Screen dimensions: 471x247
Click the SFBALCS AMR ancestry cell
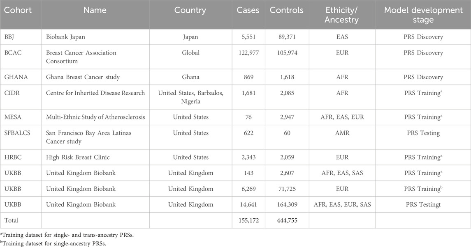(342, 133)
